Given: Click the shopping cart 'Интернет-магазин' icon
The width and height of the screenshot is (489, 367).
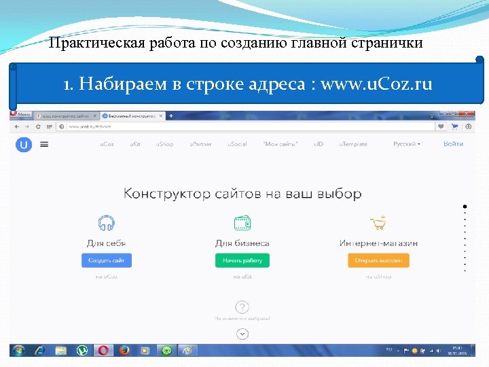Looking at the screenshot, I should pos(378,223).
